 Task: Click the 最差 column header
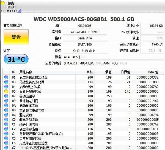click(104, 72)
